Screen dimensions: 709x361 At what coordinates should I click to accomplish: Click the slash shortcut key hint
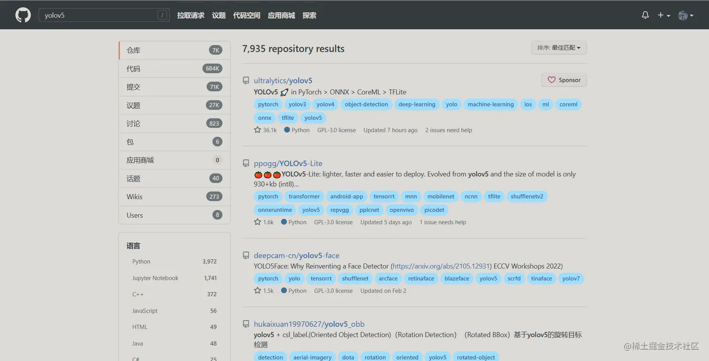(162, 15)
